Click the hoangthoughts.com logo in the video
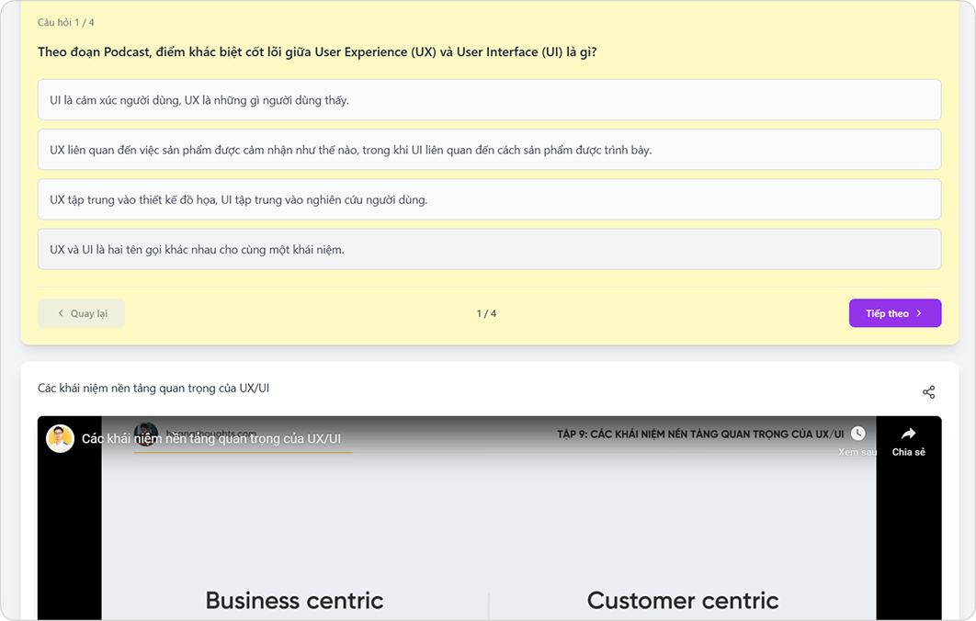This screenshot has width=976, height=621. [x=146, y=431]
